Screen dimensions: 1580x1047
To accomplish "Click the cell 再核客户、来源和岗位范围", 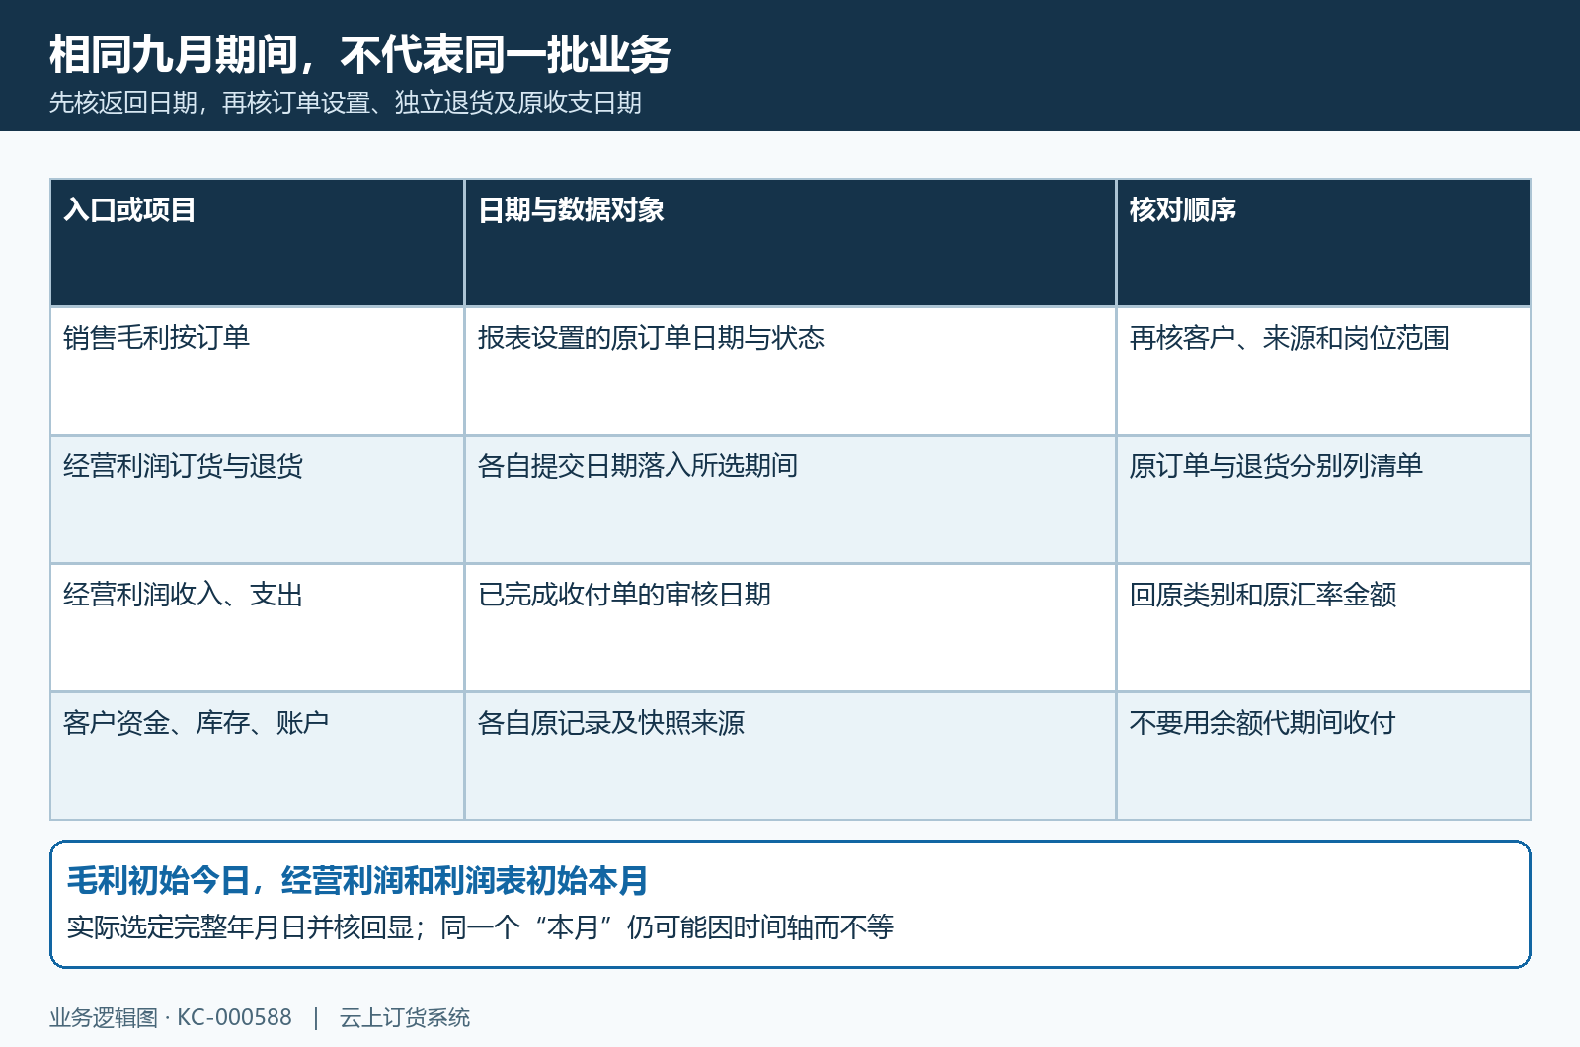I will pos(1323,370).
